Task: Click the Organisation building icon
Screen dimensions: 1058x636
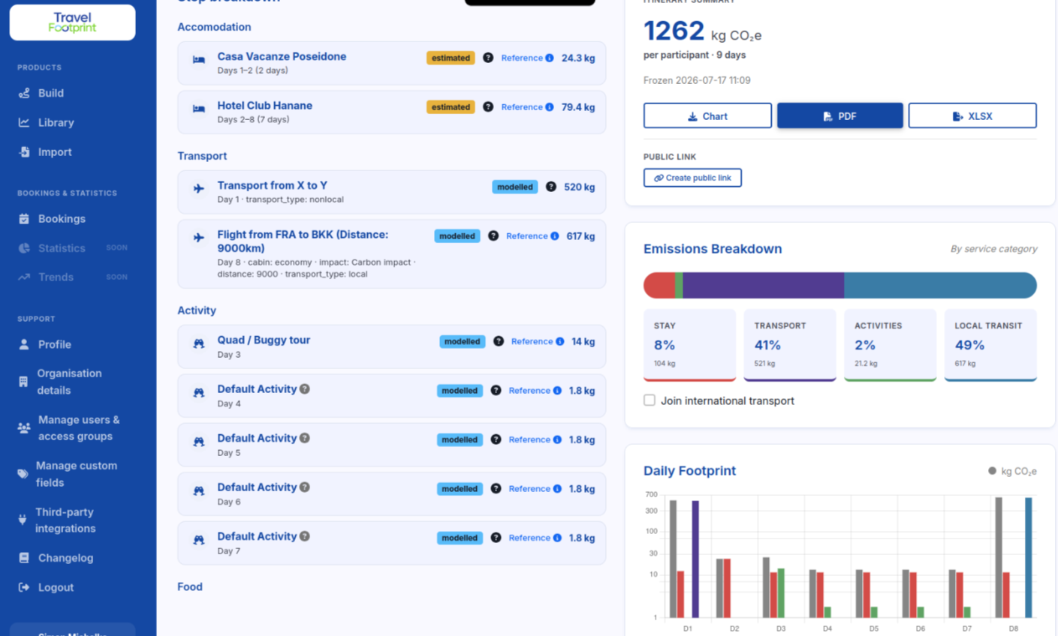Action: click(23, 382)
